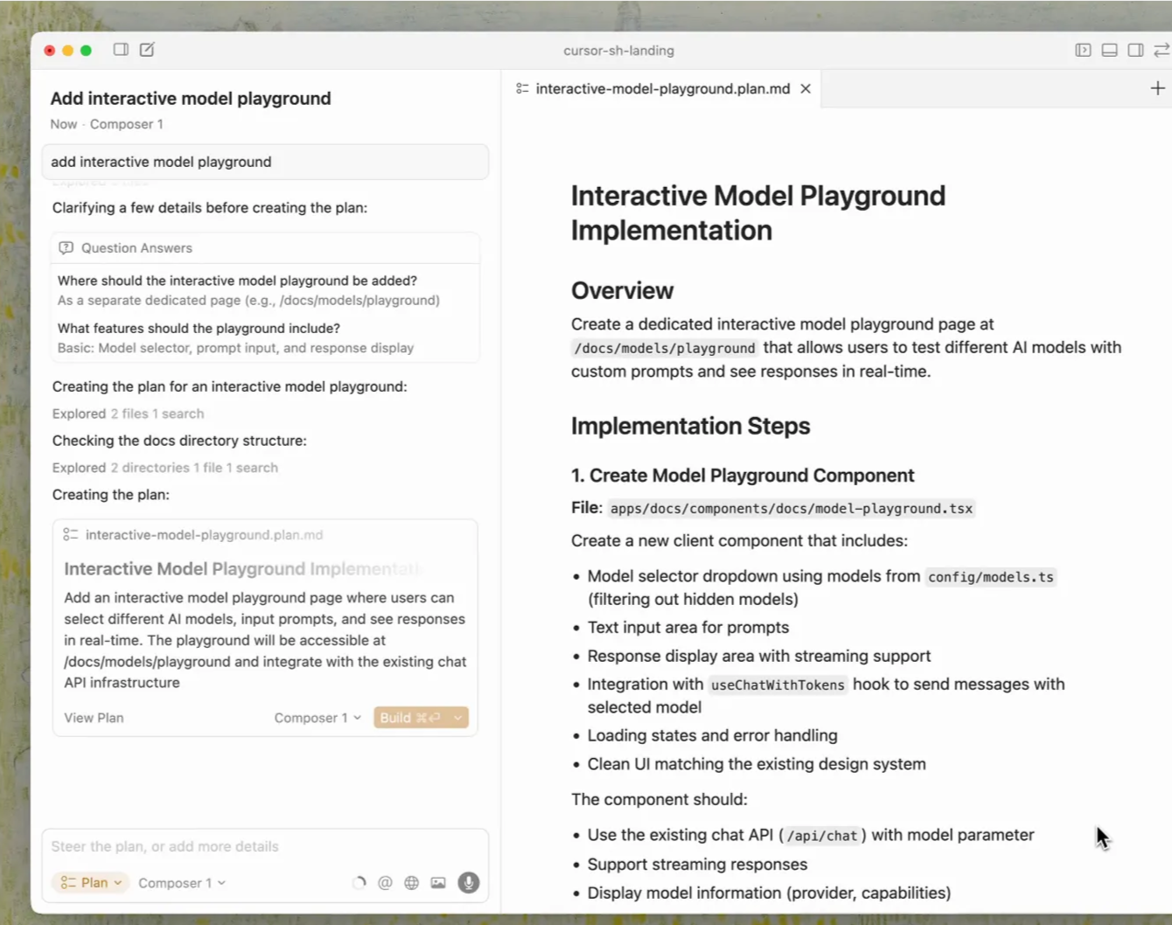Click the file path 'apps/docs/components/docs/model-playground.tsx'

791,509
